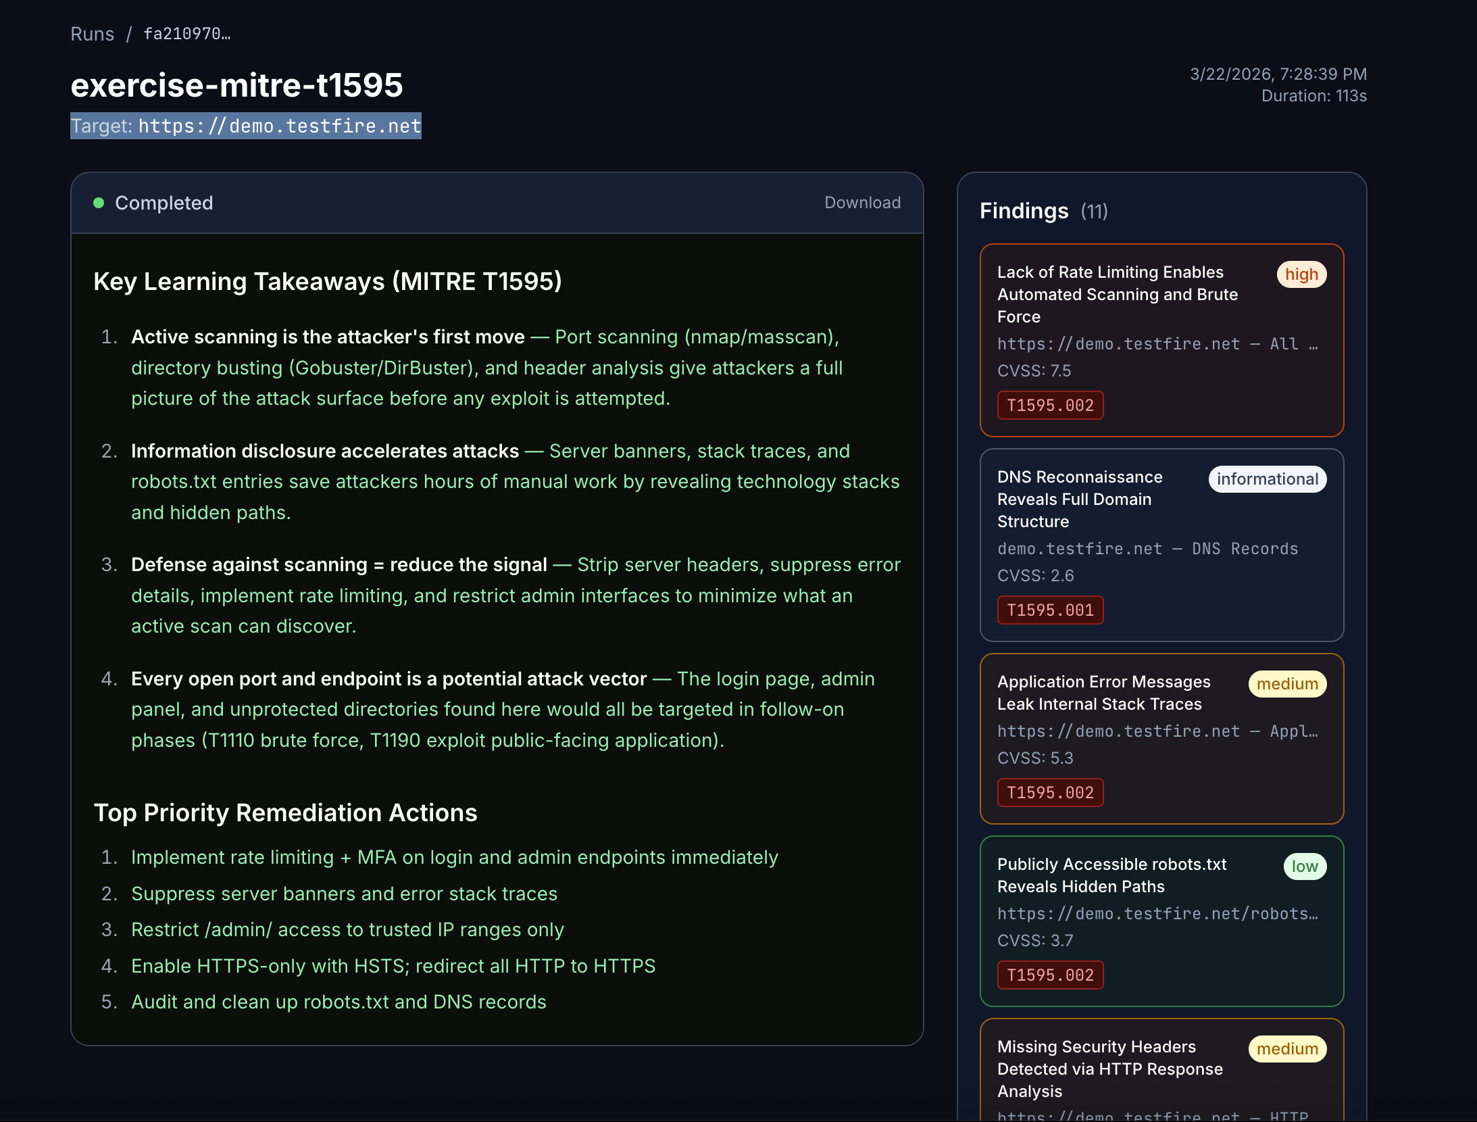Click the fa210970… run ID breadcrumb
Image resolution: width=1477 pixels, height=1122 pixels.
[187, 34]
